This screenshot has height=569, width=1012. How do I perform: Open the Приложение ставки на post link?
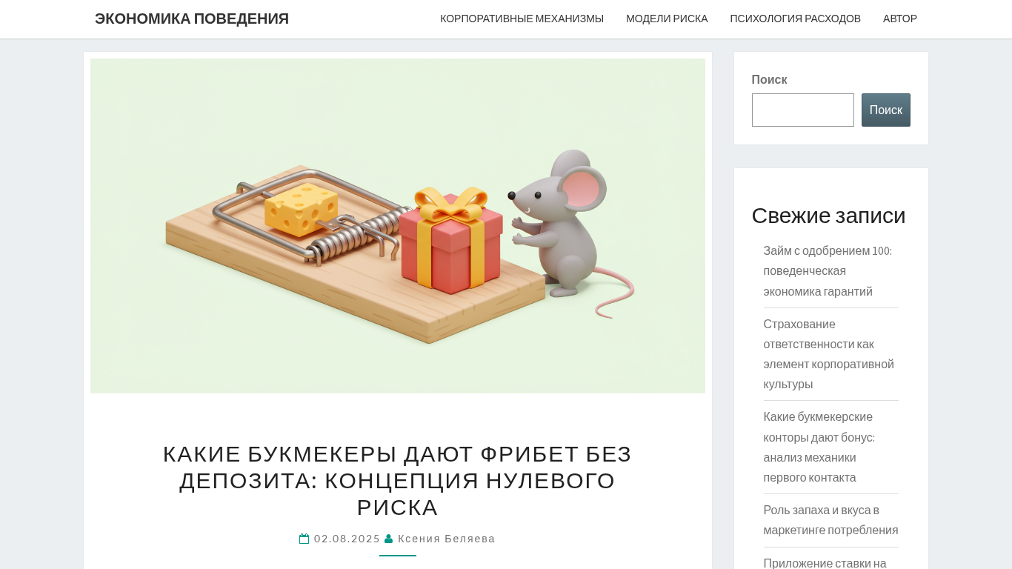point(825,562)
